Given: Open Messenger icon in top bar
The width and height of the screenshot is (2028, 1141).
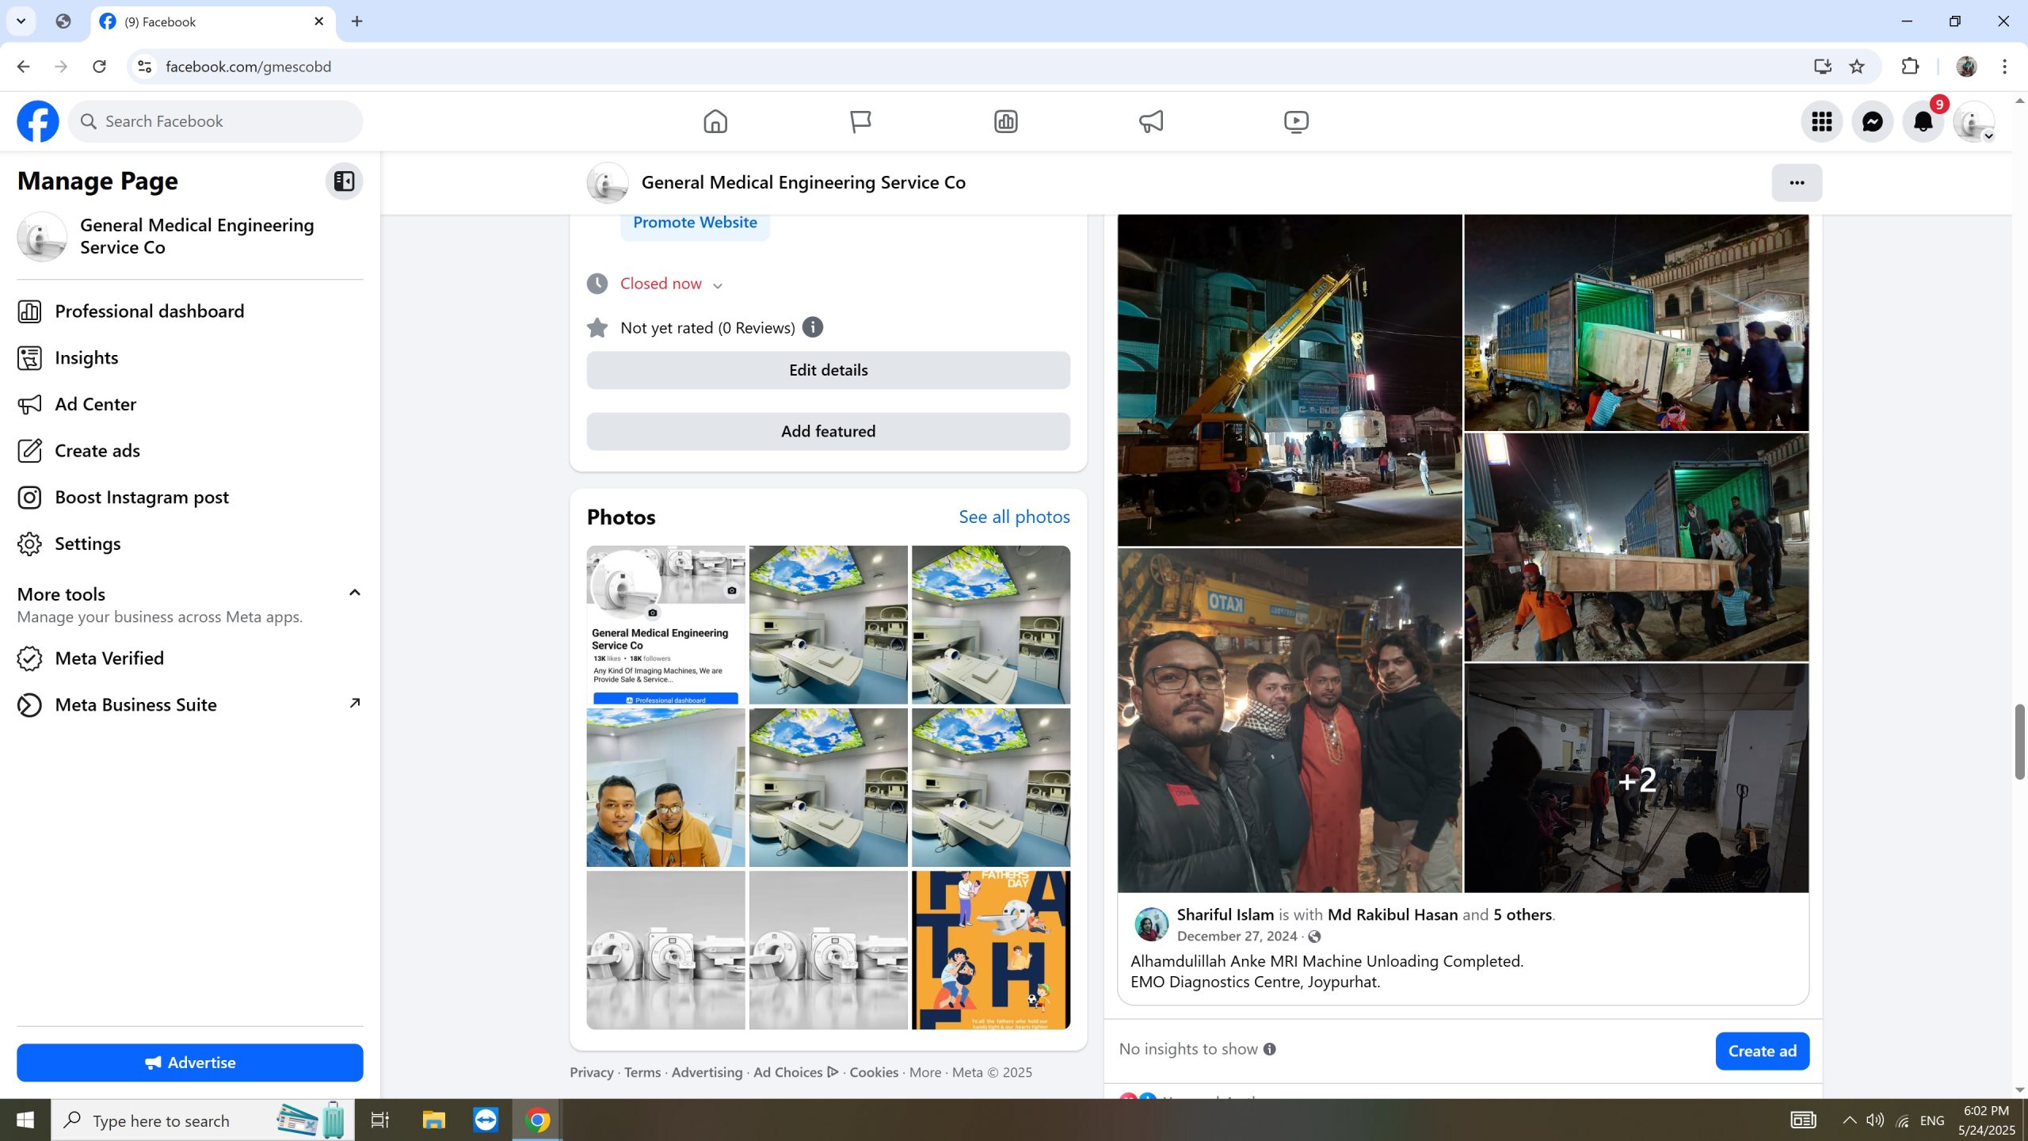Looking at the screenshot, I should click(1872, 121).
